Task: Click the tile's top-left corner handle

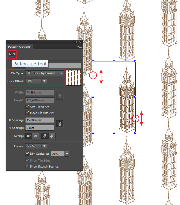Action: coord(93,61)
